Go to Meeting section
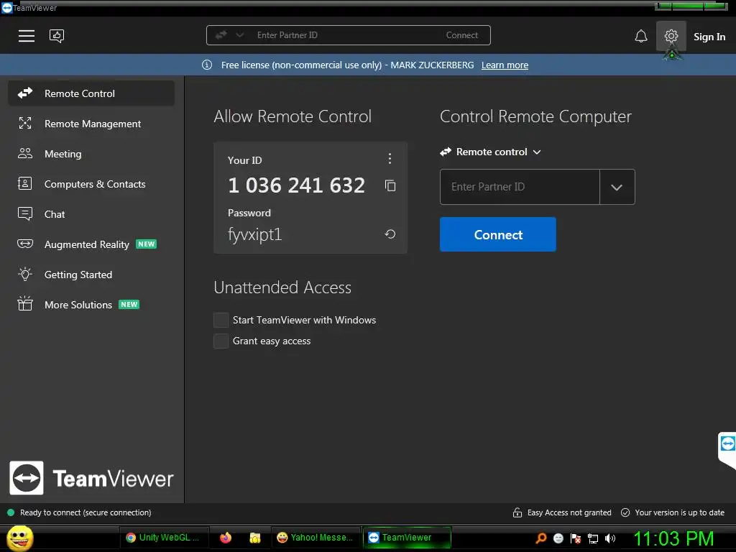Viewport: 736px width, 552px height. pyautogui.click(x=91, y=154)
